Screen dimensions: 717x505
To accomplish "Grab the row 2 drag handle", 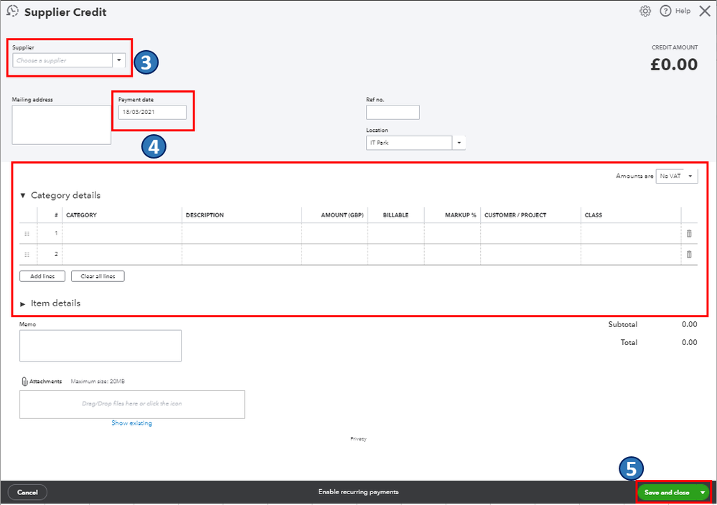I will point(27,254).
